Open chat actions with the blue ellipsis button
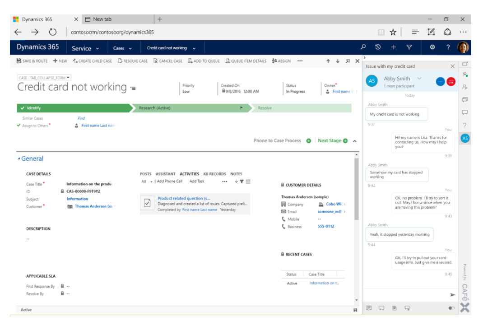 click(x=441, y=82)
